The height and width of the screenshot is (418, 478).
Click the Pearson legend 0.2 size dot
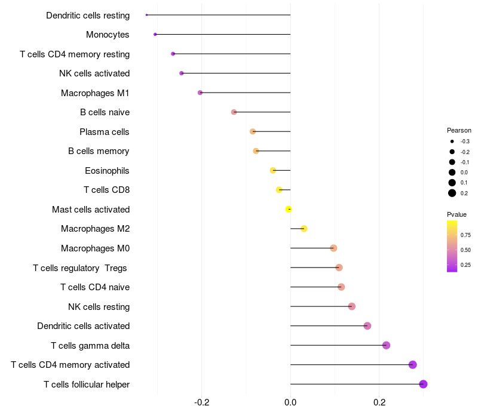click(452, 193)
